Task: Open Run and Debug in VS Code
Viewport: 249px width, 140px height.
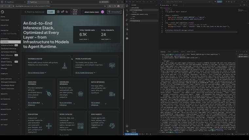Action: click(127, 20)
